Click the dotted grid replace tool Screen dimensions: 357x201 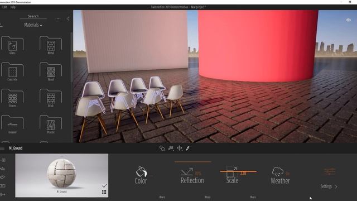(171, 149)
